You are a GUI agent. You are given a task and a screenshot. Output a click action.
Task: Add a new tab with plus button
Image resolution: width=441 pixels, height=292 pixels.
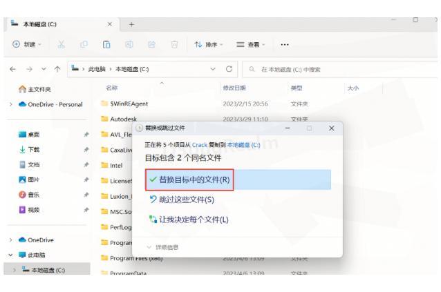[x=131, y=25]
